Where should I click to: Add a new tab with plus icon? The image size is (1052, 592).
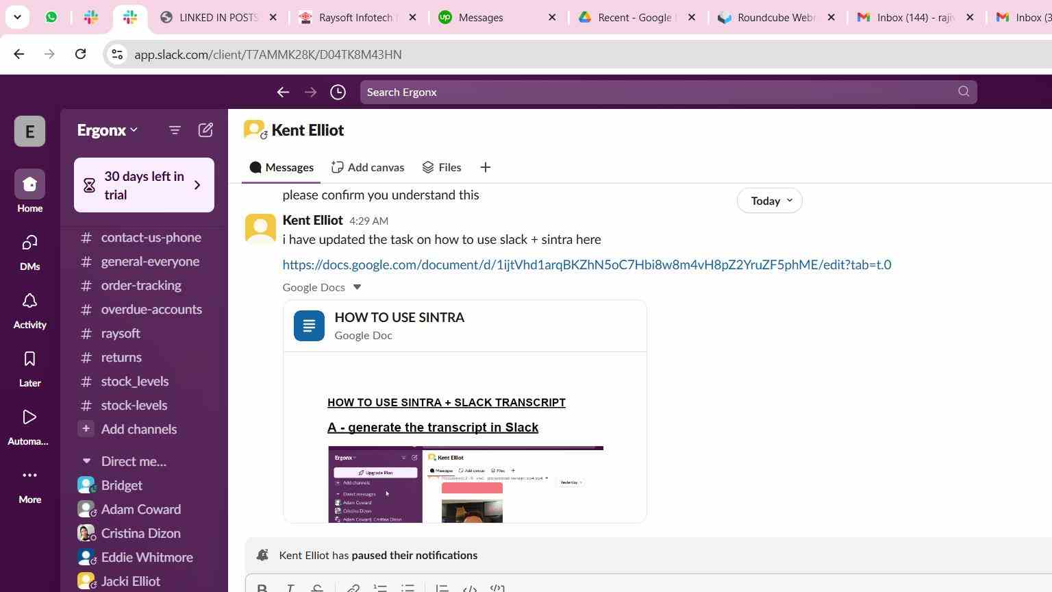coord(486,167)
